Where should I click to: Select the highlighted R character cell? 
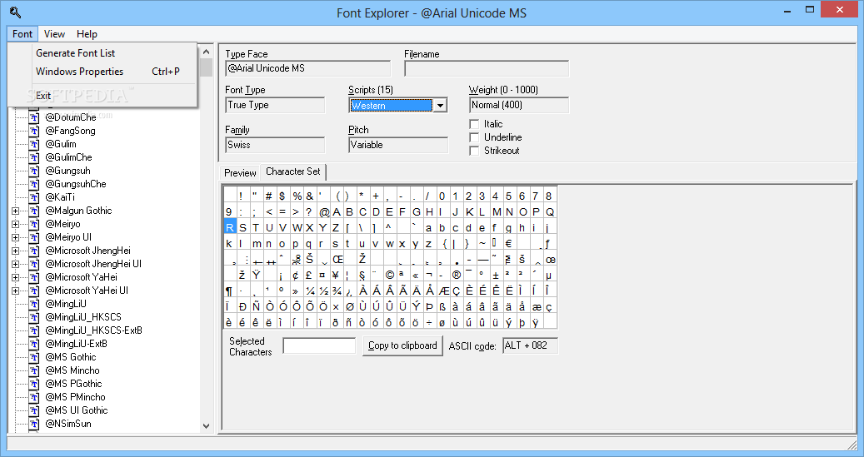click(230, 227)
